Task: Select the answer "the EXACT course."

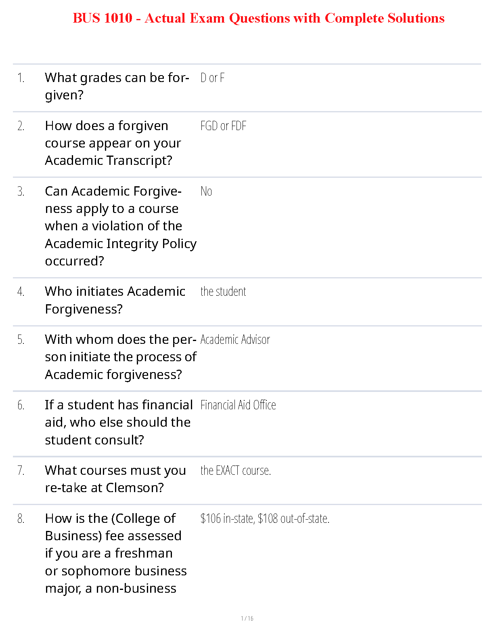Action: click(x=236, y=470)
